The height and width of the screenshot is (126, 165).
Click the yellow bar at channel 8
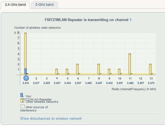coord(98,69)
